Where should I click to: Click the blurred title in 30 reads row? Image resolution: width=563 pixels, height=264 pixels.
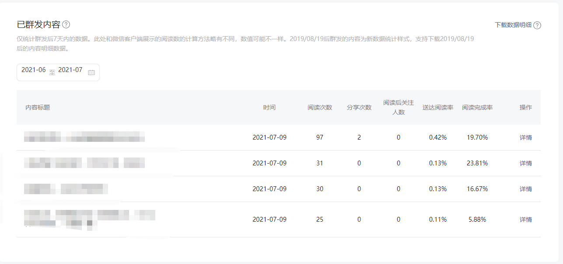[x=66, y=189]
